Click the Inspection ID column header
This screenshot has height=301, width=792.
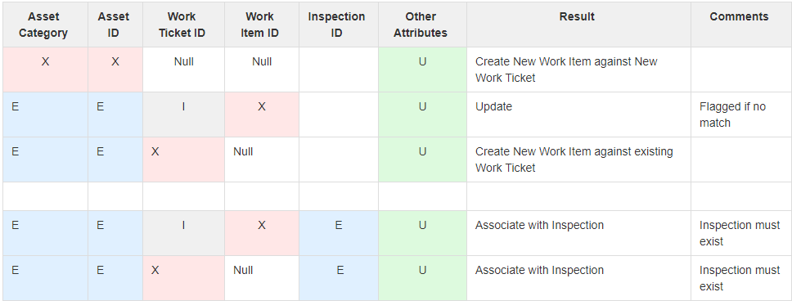(x=339, y=25)
